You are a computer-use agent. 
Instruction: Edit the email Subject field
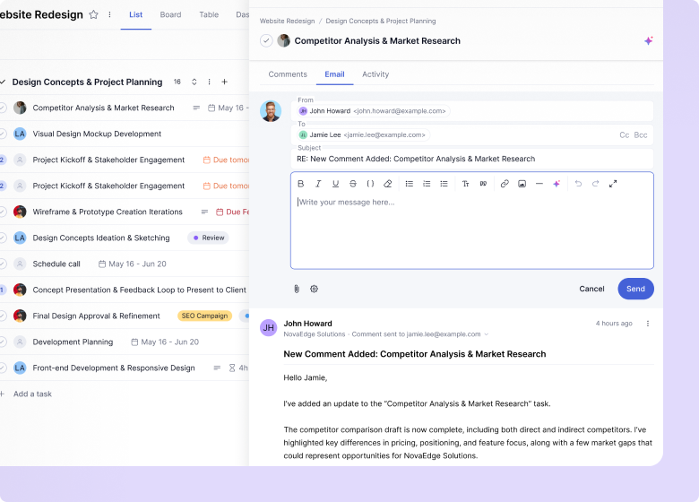[472, 159]
